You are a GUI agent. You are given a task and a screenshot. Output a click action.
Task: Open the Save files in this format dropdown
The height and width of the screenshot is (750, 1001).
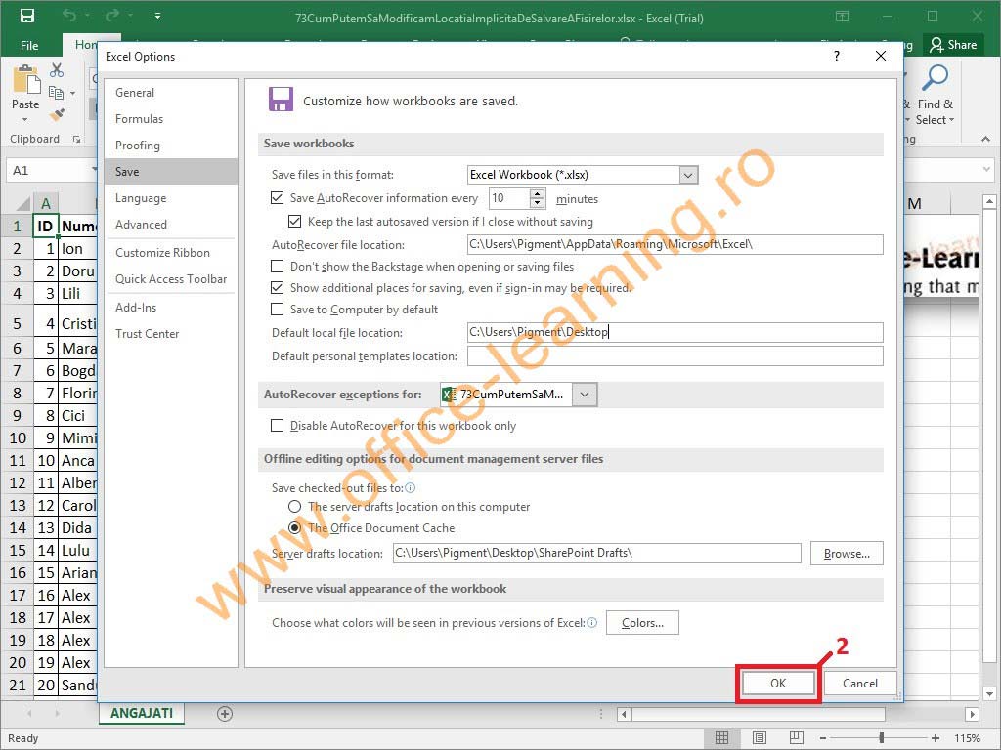[688, 175]
